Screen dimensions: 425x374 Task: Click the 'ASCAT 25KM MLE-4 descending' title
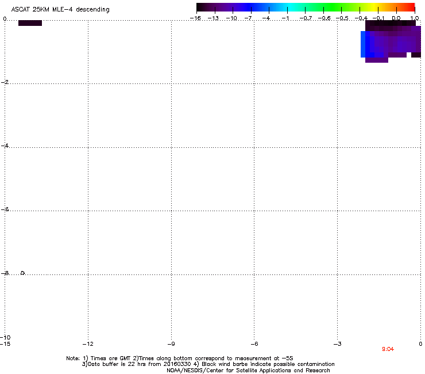(60, 10)
